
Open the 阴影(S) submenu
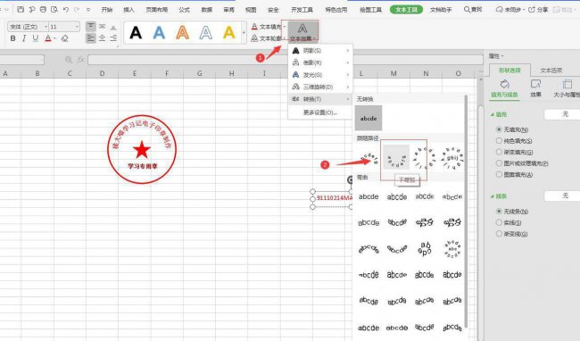pyautogui.click(x=320, y=51)
